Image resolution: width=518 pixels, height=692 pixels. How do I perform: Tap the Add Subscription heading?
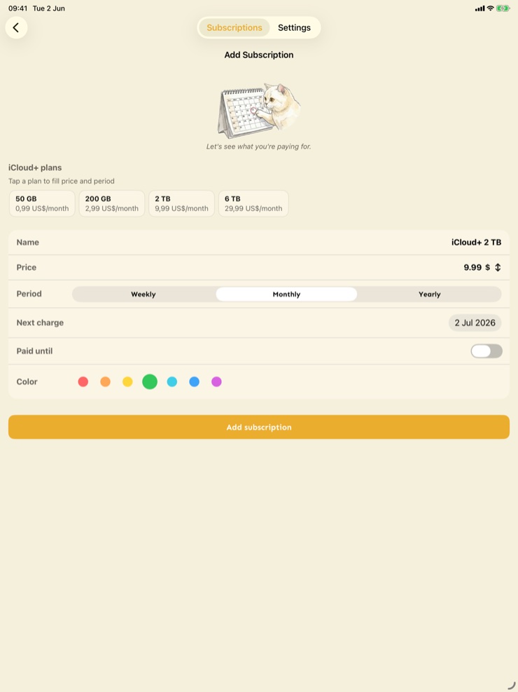point(259,55)
